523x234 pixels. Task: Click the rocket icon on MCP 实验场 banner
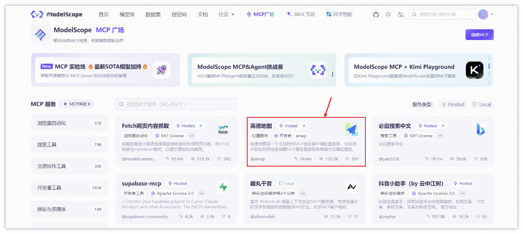pos(161,70)
